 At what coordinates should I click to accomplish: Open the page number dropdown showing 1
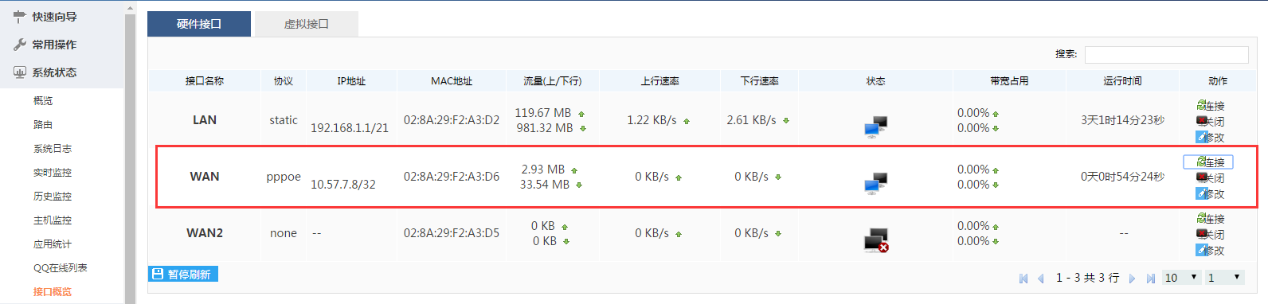coord(1225,278)
